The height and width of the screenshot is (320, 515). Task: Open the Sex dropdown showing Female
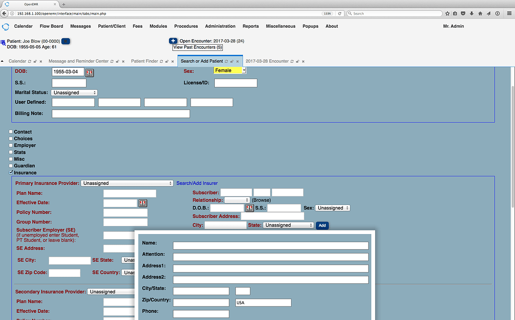pos(229,70)
